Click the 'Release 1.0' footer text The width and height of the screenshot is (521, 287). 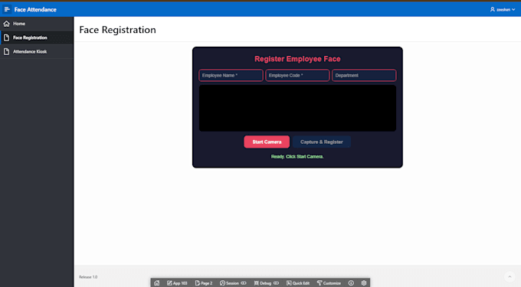(x=88, y=277)
